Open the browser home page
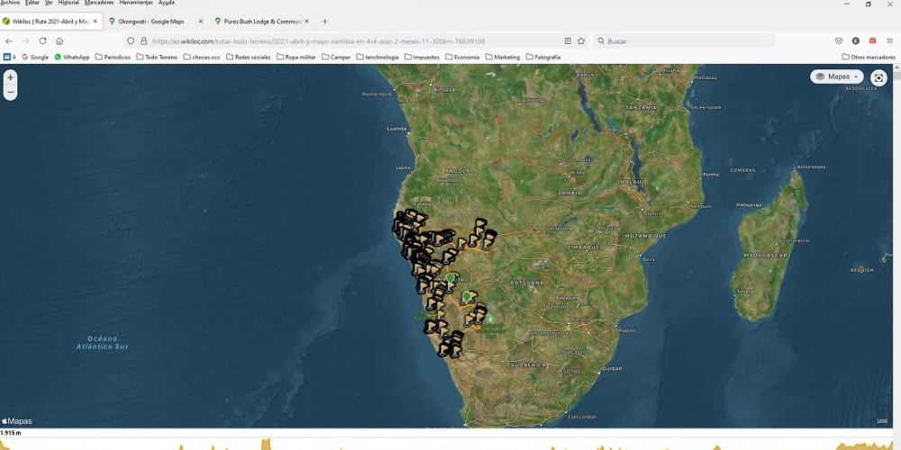 tap(59, 41)
